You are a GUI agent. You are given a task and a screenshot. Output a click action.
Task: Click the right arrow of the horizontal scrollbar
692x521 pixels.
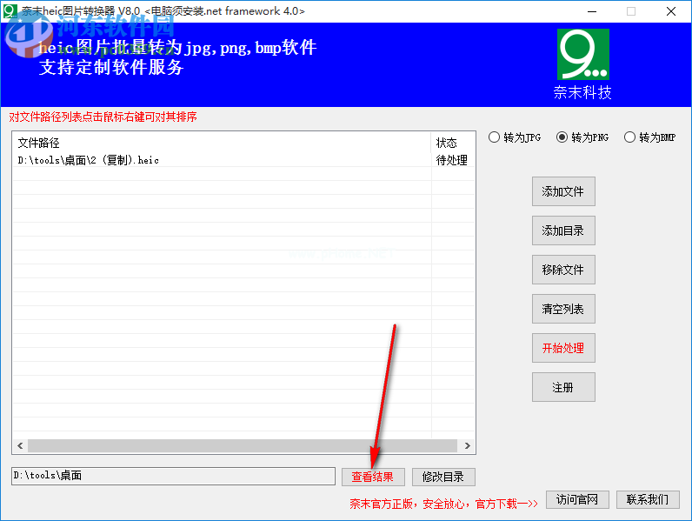pyautogui.click(x=468, y=446)
